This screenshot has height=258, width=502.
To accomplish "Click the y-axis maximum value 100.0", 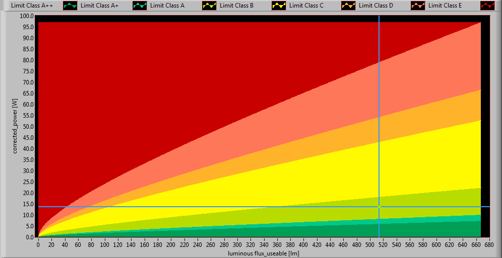I will (x=27, y=16).
